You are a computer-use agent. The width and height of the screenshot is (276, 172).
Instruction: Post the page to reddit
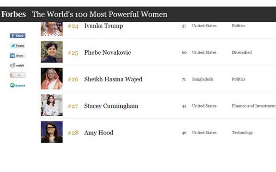[x=18, y=65]
